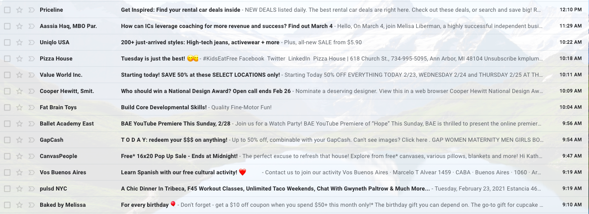The width and height of the screenshot is (589, 214).
Task: Select the Value World Inc. email checkbox
Action: pos(7,75)
